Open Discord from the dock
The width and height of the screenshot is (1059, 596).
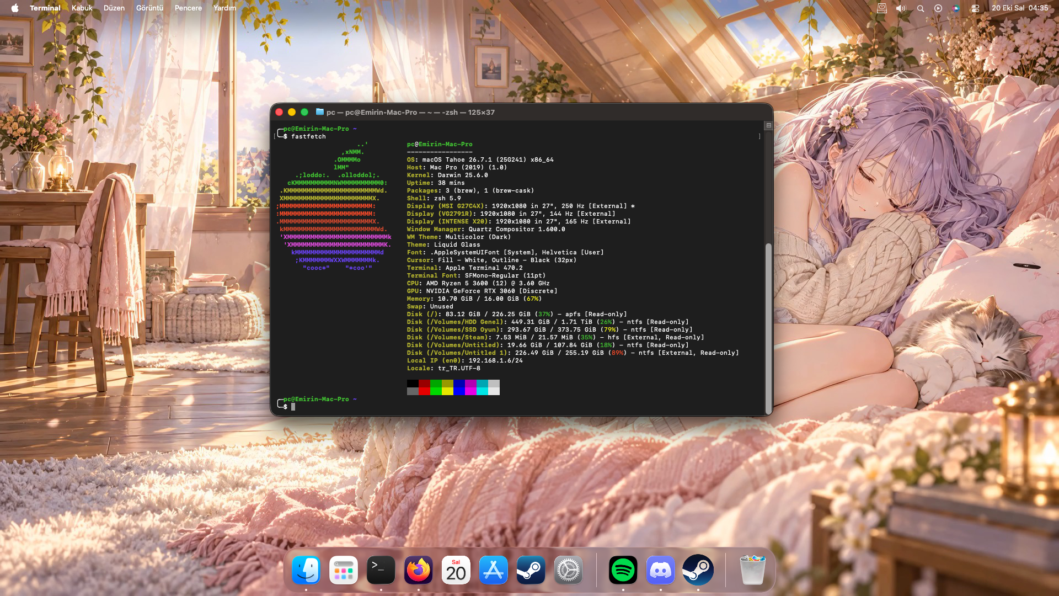[x=661, y=570]
